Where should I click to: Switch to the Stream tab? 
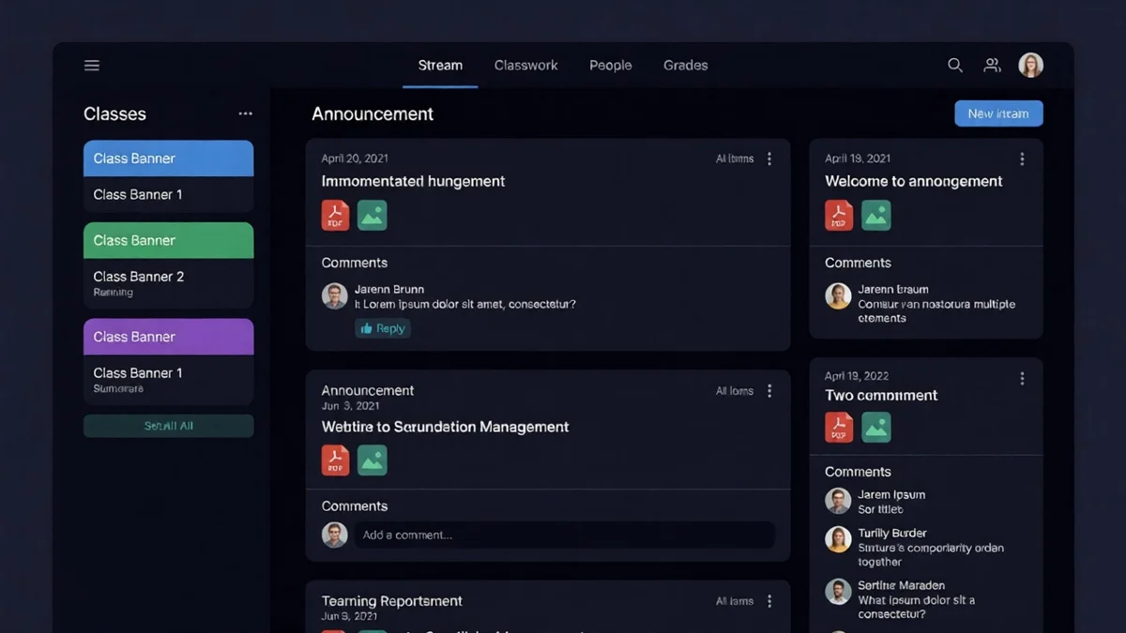pyautogui.click(x=440, y=65)
